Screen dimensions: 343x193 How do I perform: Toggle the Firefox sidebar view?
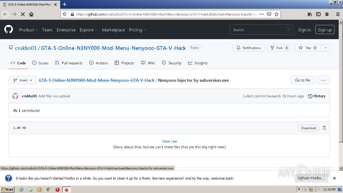coord(318,14)
